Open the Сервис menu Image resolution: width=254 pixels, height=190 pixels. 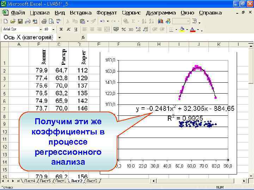(x=131, y=13)
